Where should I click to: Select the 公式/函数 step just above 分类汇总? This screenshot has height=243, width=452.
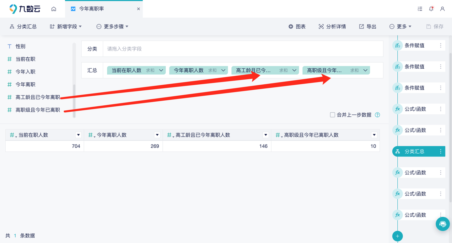419,130
